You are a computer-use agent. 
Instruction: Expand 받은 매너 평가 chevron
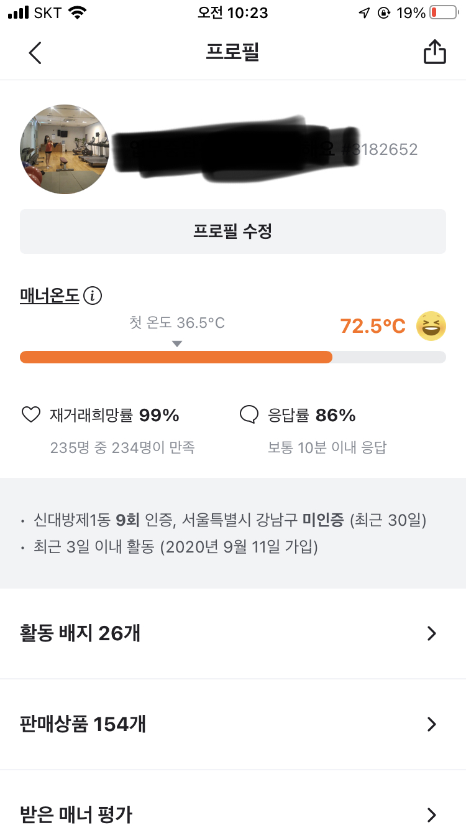(432, 814)
